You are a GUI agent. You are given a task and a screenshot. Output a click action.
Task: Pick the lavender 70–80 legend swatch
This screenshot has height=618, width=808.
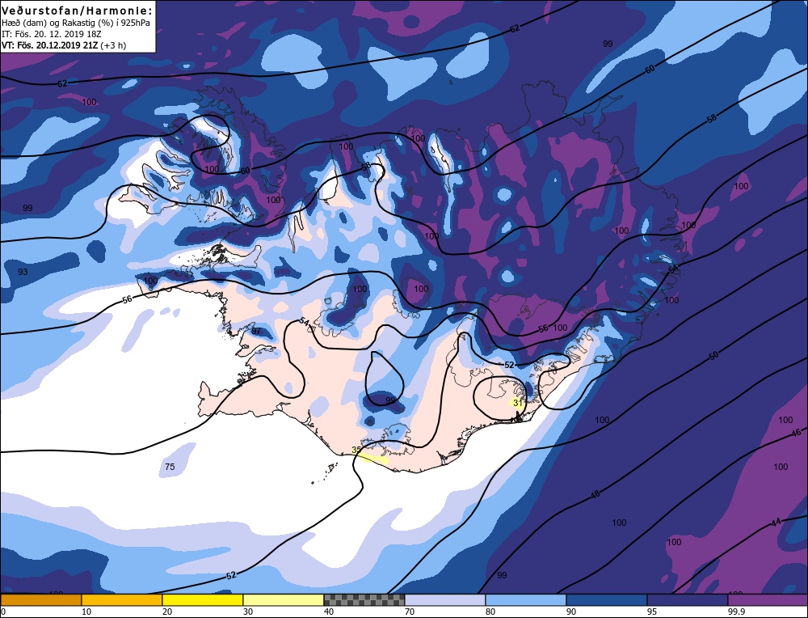445,599
